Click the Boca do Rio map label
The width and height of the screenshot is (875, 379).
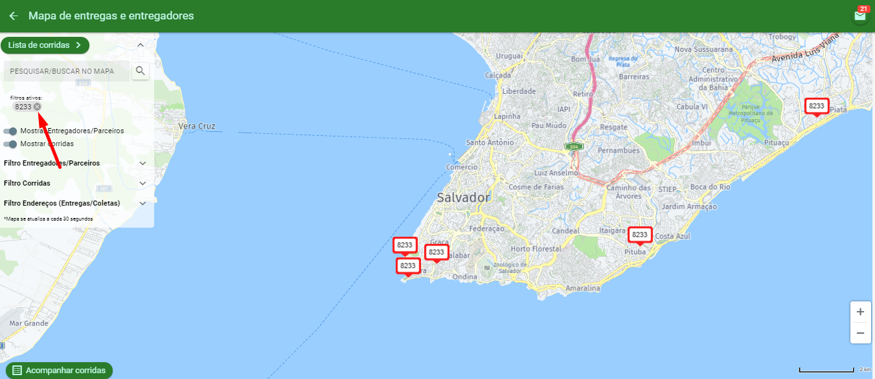tap(710, 187)
